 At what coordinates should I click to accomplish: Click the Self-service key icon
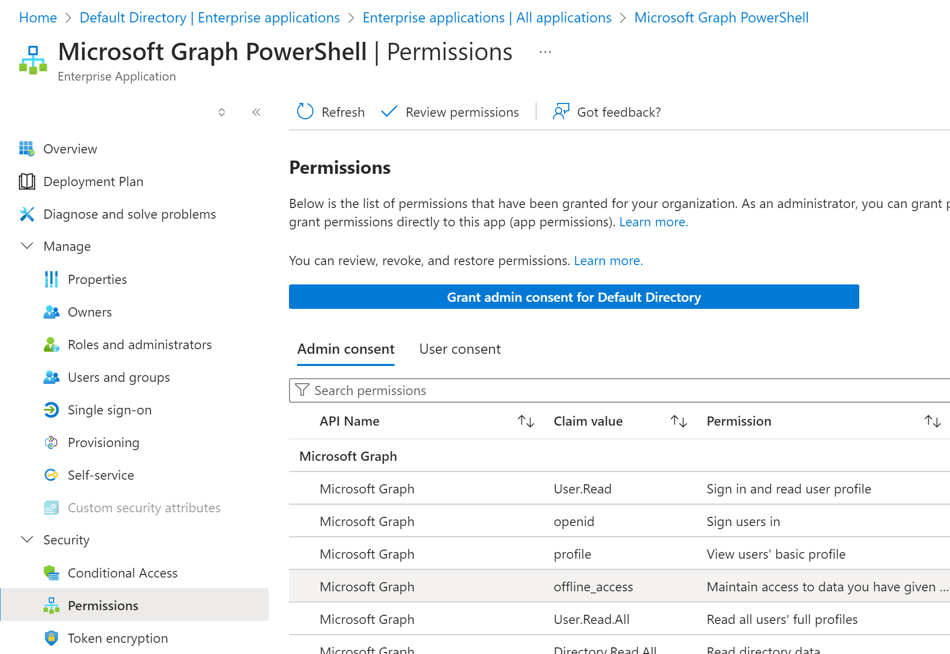pos(51,475)
